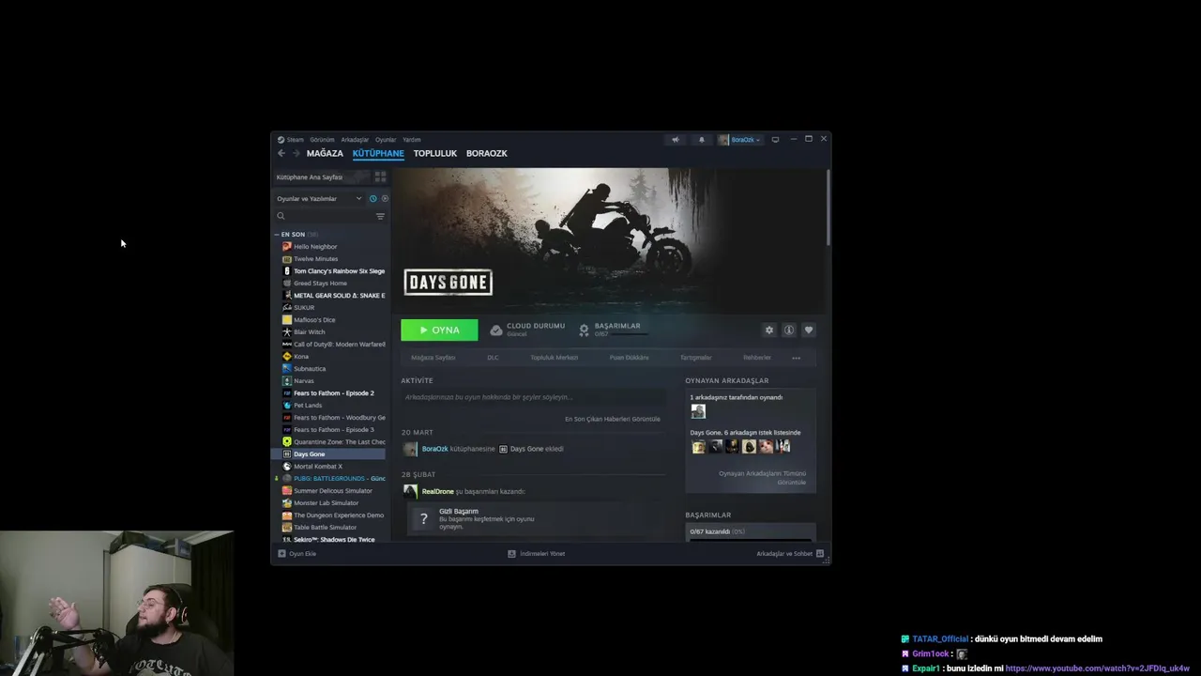Open more links ellipsis menu
This screenshot has width=1201, height=676.
click(796, 358)
